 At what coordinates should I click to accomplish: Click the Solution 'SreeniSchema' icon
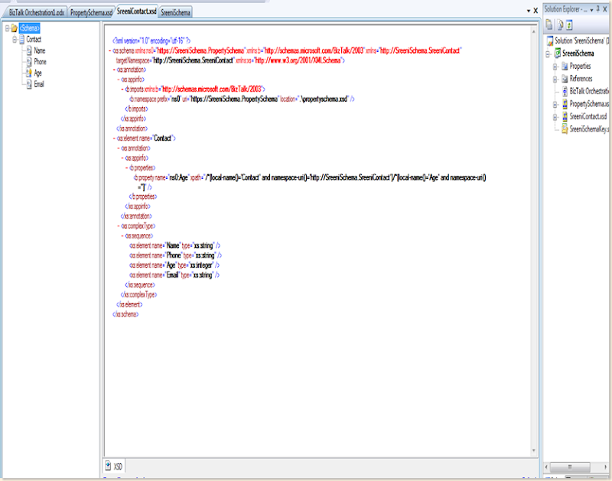click(550, 41)
